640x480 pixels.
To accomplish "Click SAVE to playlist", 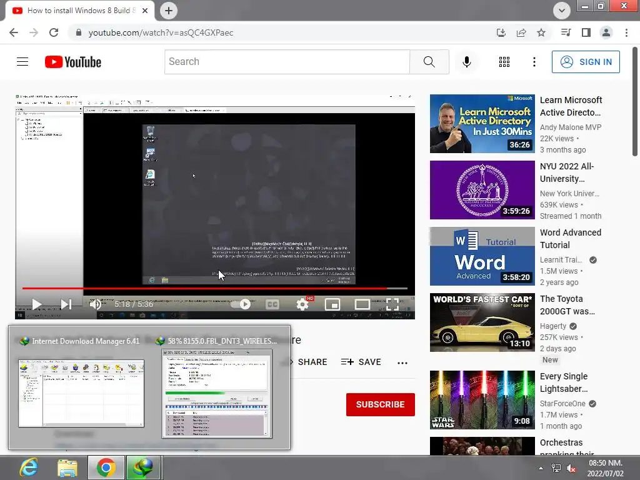I will [361, 362].
